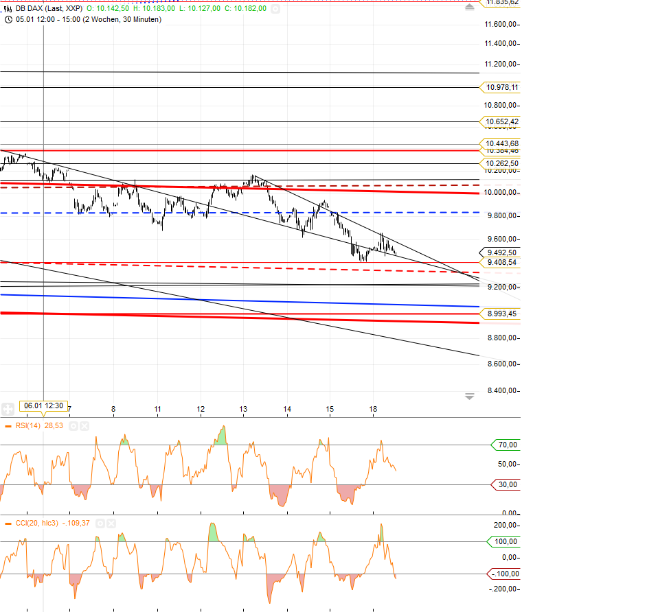Viewport: 658px width, 612px height.
Task: Click the DB DAX instrument label
Action: (x=41, y=9)
